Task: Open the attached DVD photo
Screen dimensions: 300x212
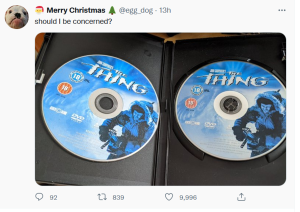Action: tap(160, 109)
